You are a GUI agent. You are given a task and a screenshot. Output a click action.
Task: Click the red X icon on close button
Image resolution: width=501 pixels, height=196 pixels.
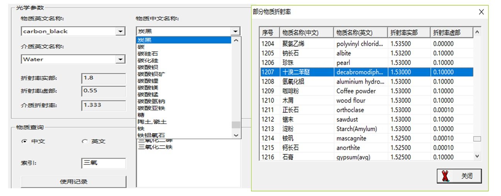(446, 176)
